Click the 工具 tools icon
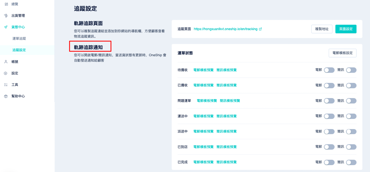The height and width of the screenshot is (172, 370). tap(6, 85)
